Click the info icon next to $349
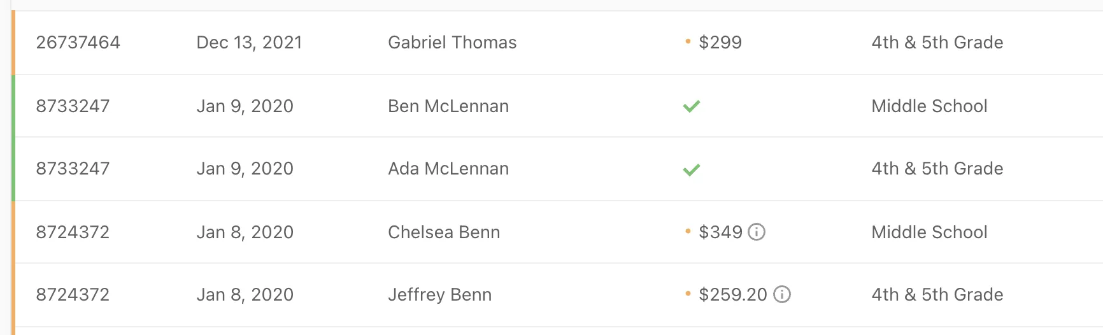The width and height of the screenshot is (1103, 335). tap(757, 232)
